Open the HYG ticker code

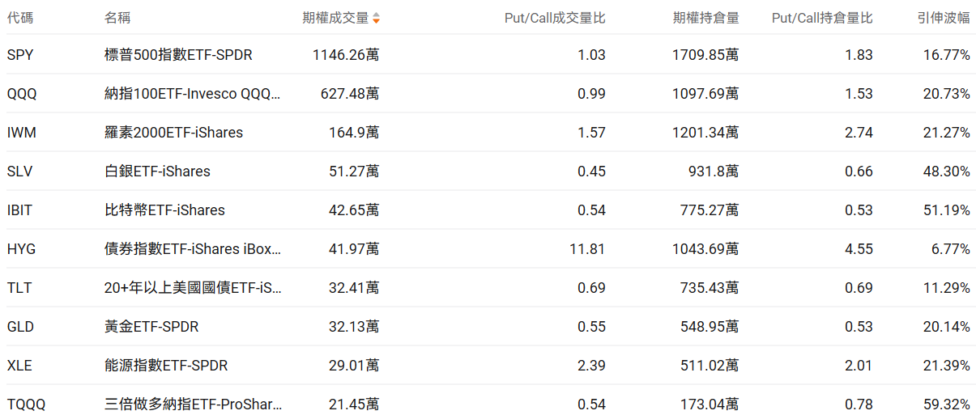tap(21, 249)
